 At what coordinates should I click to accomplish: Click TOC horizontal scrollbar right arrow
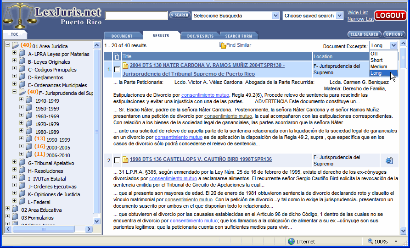(x=89, y=229)
